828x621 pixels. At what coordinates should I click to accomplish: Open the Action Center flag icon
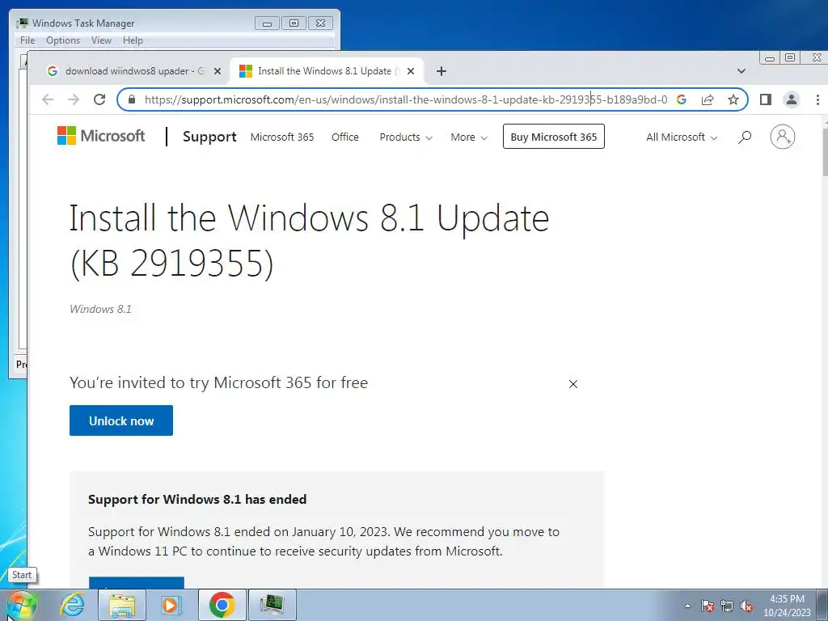(708, 606)
